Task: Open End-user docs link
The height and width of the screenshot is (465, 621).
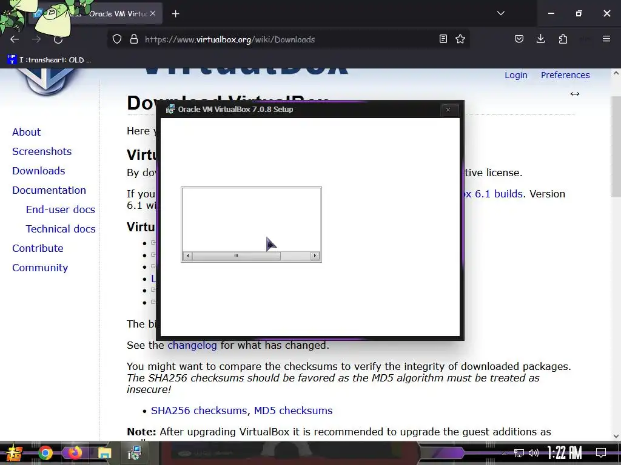Action: pyautogui.click(x=60, y=209)
